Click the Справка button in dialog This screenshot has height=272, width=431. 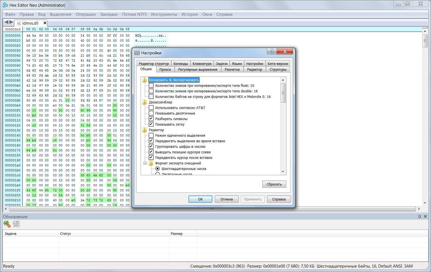(x=279, y=199)
